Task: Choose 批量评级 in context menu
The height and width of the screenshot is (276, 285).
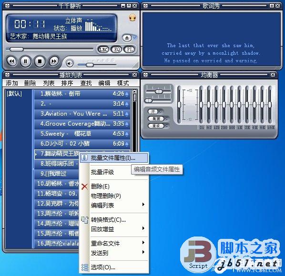Action: click(114, 172)
